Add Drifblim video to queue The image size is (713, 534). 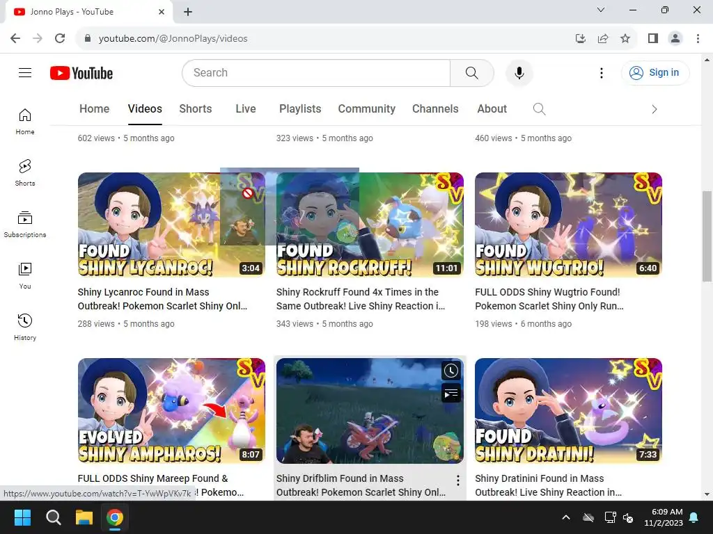451,394
